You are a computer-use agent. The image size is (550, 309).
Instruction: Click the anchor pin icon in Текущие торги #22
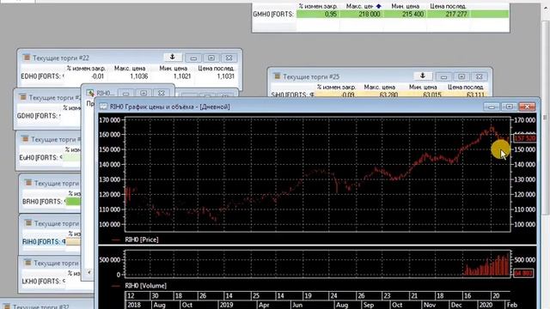pos(172,58)
